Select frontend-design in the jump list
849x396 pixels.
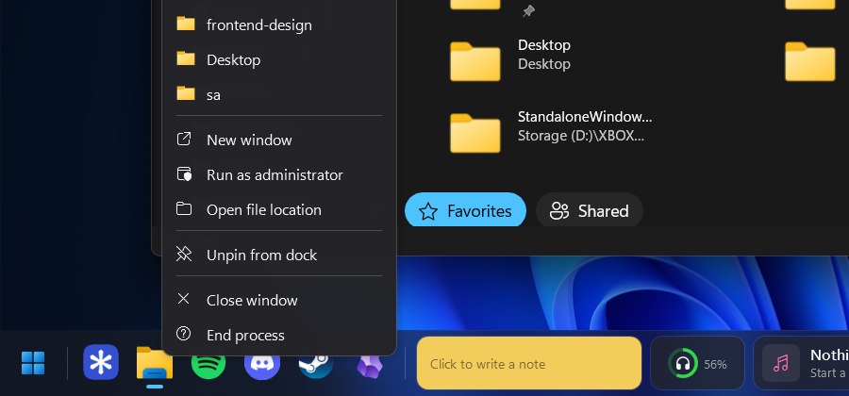pyautogui.click(x=279, y=25)
